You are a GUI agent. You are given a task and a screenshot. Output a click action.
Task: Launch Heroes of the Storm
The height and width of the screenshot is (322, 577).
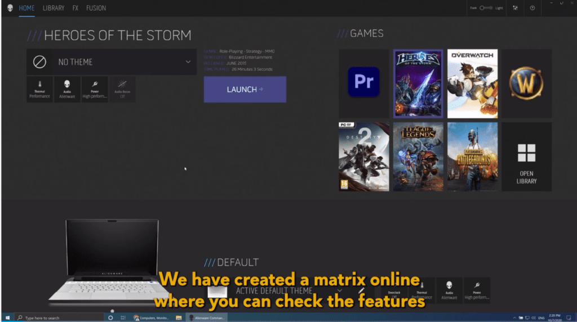click(x=245, y=90)
